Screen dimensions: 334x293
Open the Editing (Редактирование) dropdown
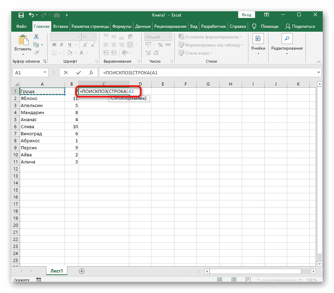tap(286, 44)
